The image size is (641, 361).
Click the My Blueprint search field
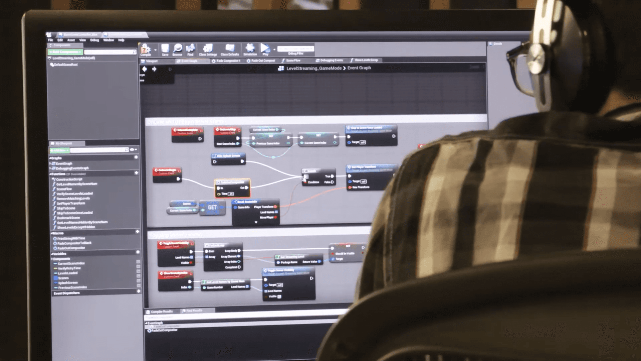click(97, 150)
